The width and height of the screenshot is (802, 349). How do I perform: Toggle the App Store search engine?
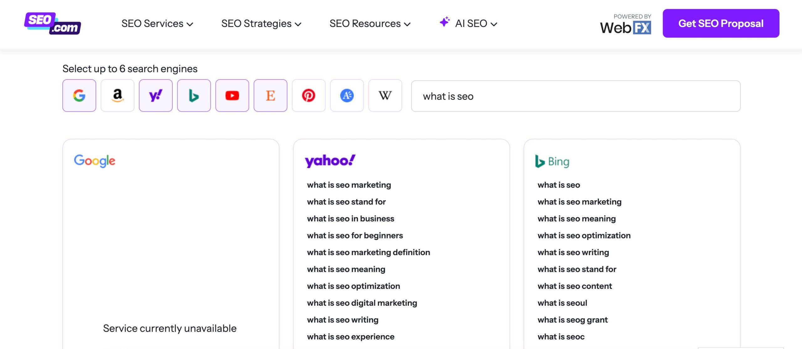pos(347,95)
